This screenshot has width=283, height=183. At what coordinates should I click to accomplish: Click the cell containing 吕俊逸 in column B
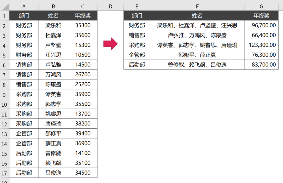53,173
